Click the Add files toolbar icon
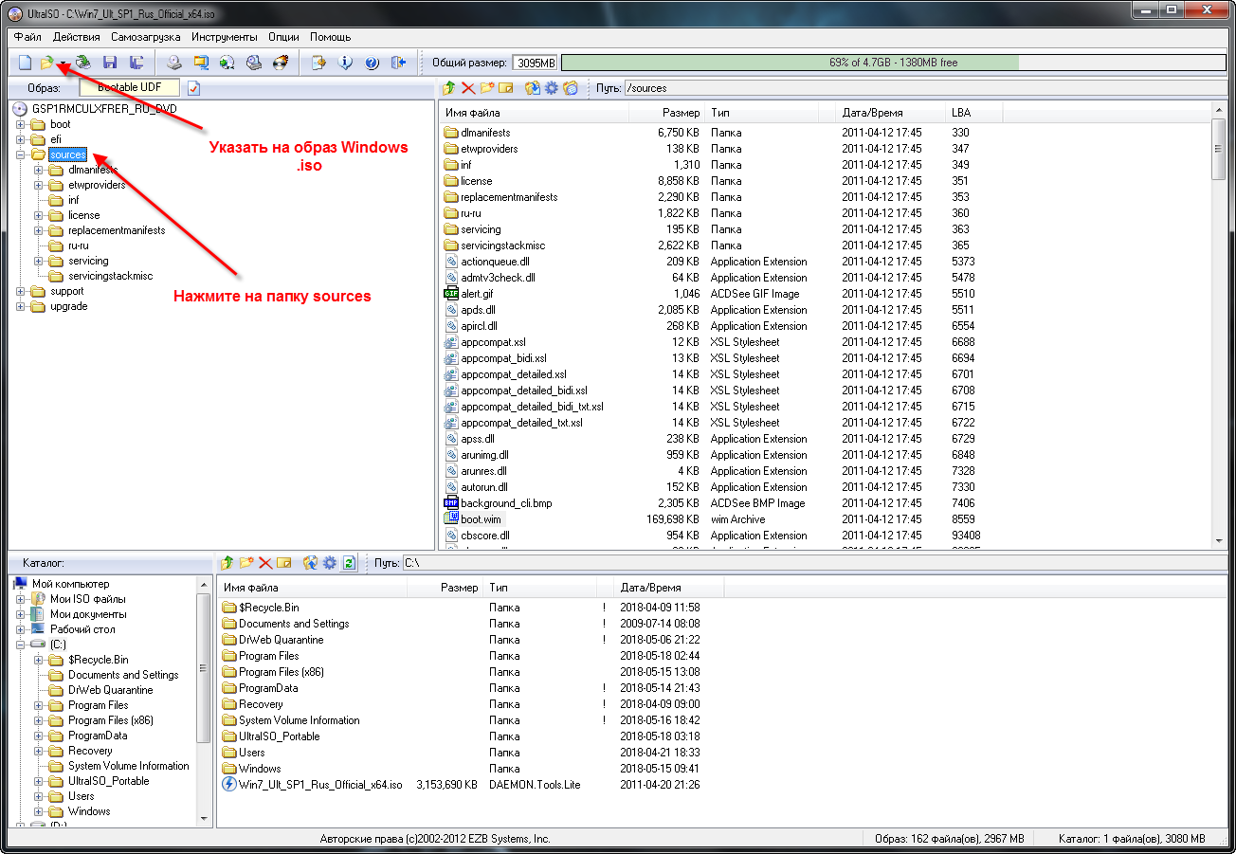The image size is (1236, 854). 319,63
